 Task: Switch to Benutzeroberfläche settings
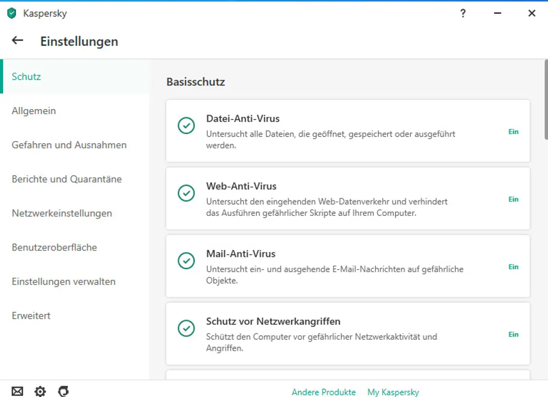point(75,247)
